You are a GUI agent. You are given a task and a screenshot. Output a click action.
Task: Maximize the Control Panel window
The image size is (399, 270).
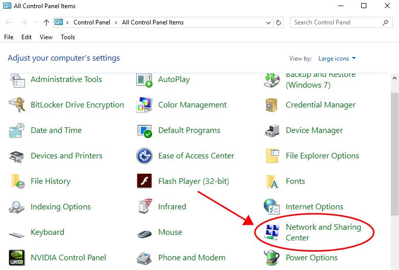pyautogui.click(x=364, y=6)
